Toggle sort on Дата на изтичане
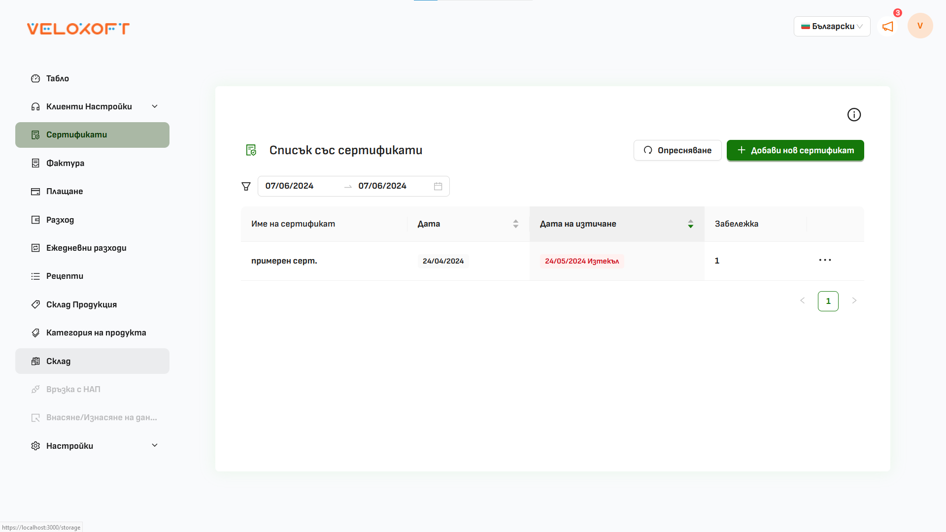Image resolution: width=946 pixels, height=532 pixels. click(x=690, y=224)
